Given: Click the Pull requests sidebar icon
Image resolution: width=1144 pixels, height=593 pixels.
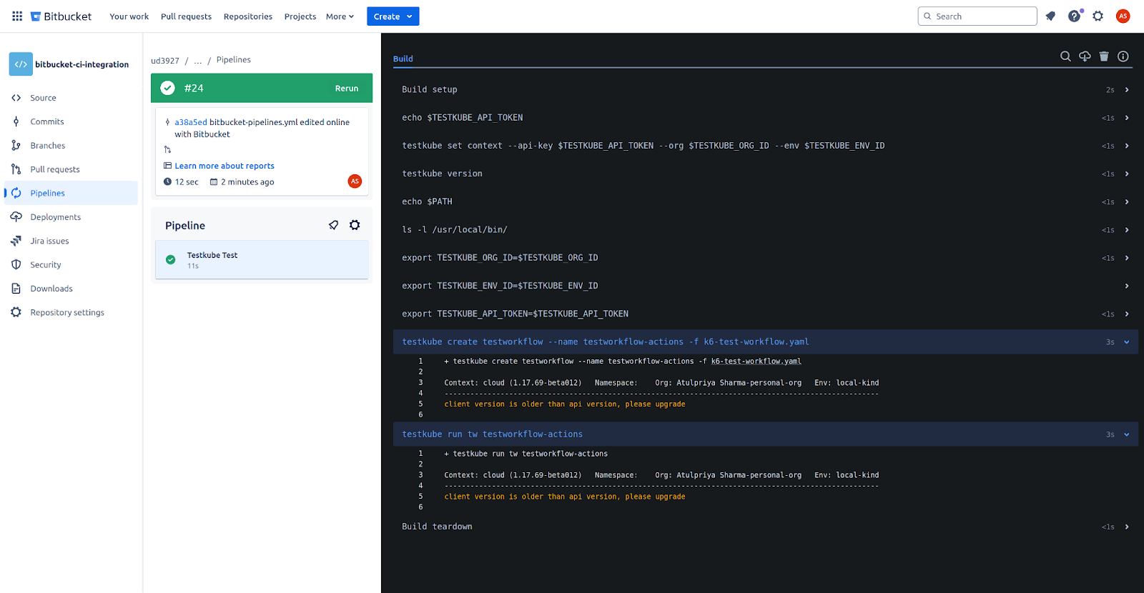Looking at the screenshot, I should coord(16,169).
